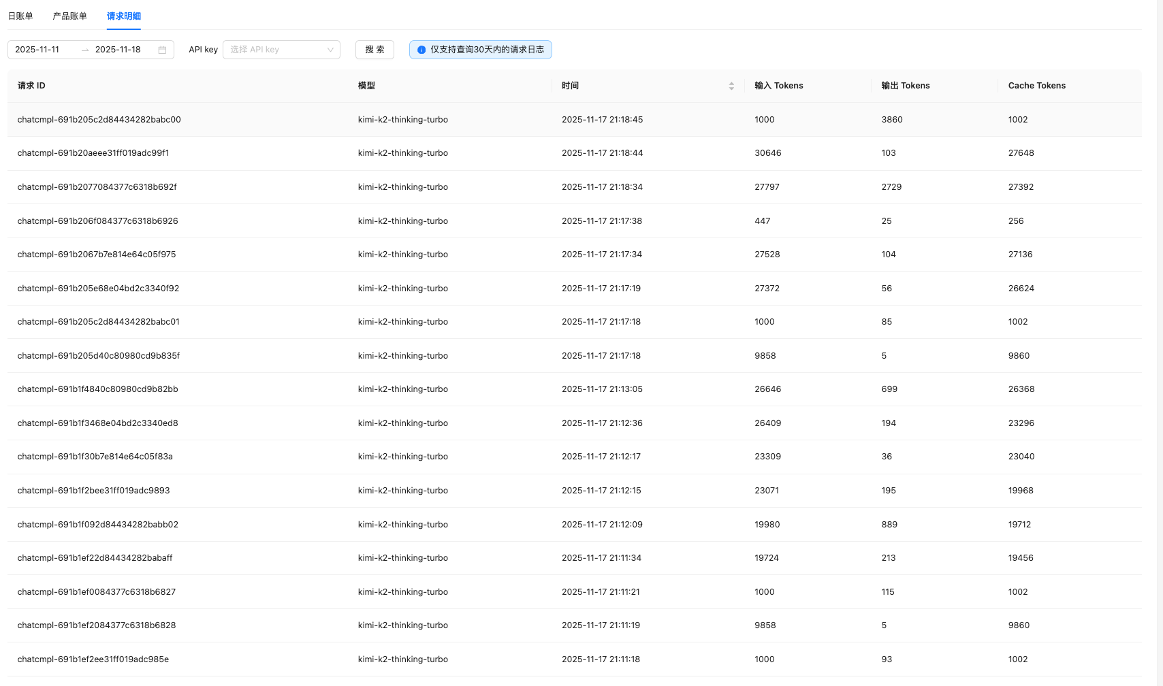
Task: Switch to 日账单 tab
Action: tap(20, 16)
